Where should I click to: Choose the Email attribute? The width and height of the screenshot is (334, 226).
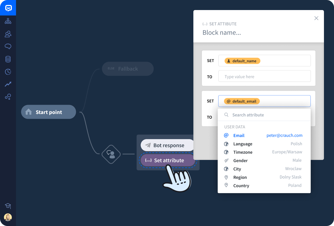(264, 135)
